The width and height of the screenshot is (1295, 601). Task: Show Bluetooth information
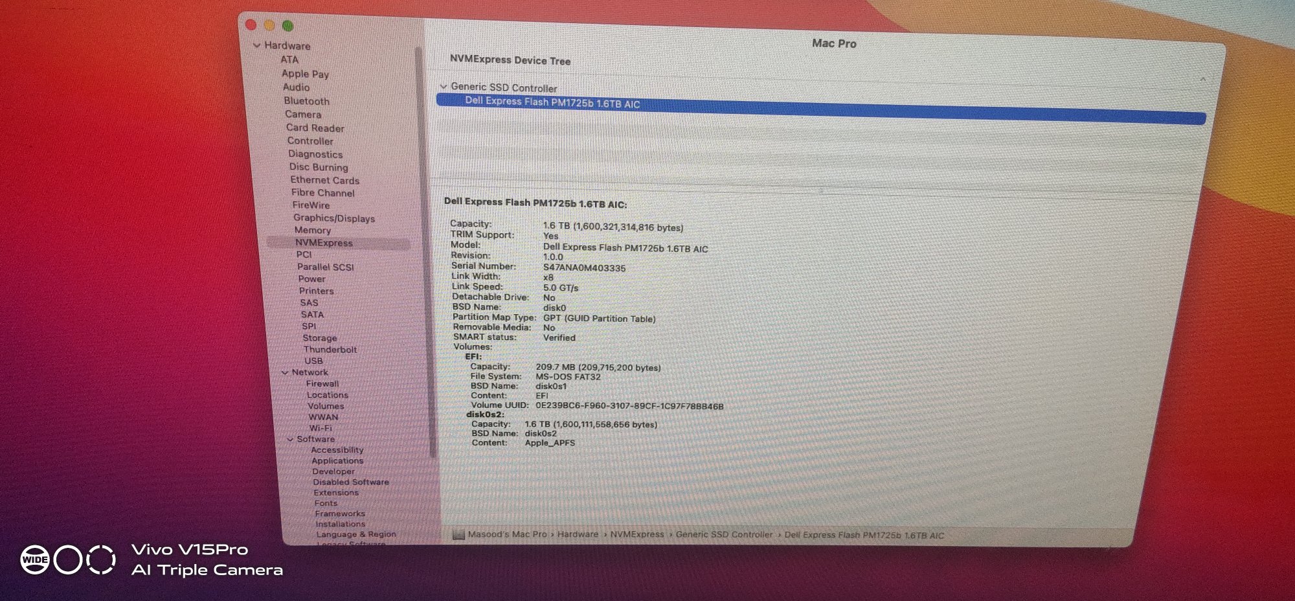[306, 101]
